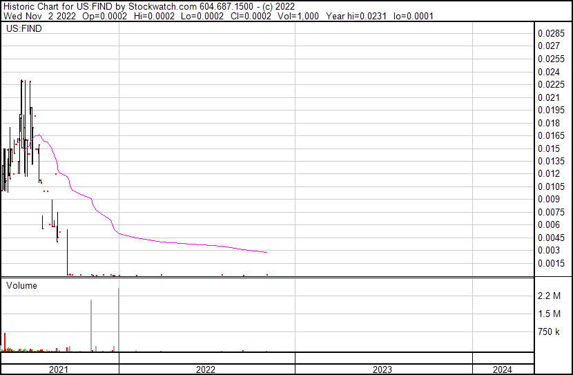Click the 0.006 price axis label

(548, 224)
